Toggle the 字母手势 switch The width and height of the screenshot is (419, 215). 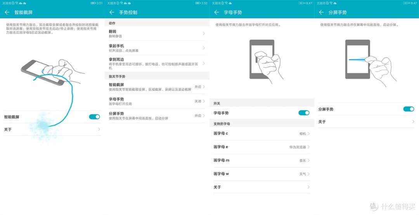304,113
